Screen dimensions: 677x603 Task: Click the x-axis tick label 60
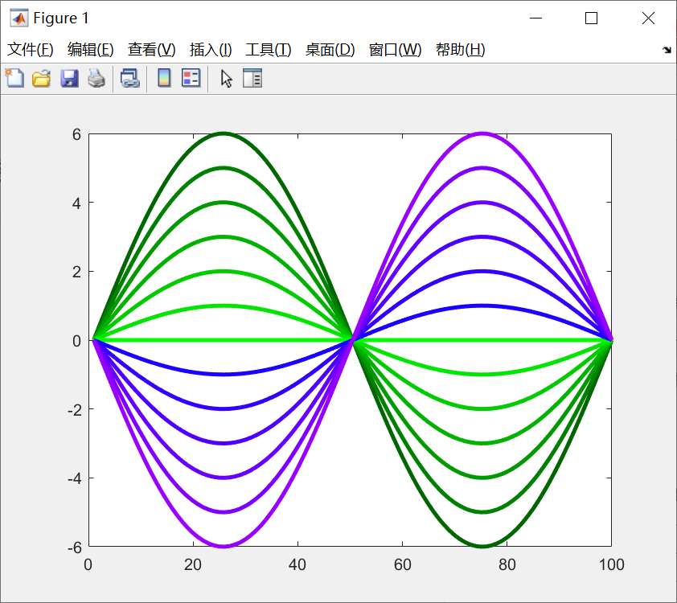[402, 564]
